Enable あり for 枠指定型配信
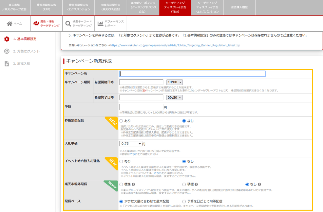This screenshot has height=212, width=323. pyautogui.click(x=121, y=121)
